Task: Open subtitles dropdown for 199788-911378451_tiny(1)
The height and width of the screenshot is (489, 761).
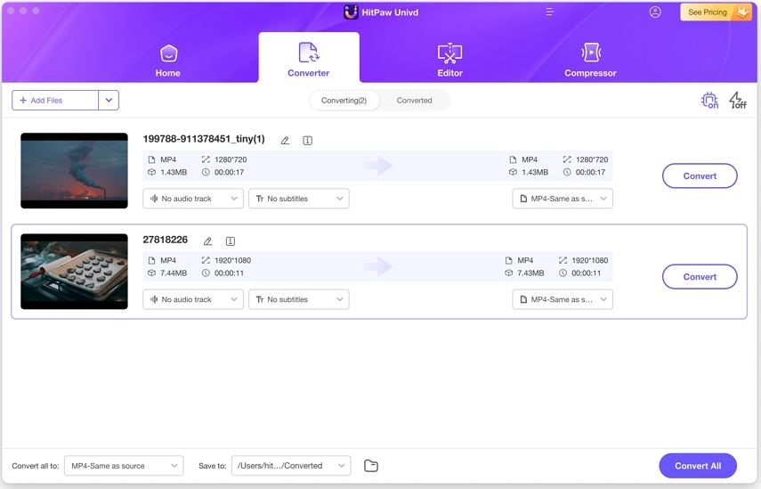Action: (x=299, y=199)
